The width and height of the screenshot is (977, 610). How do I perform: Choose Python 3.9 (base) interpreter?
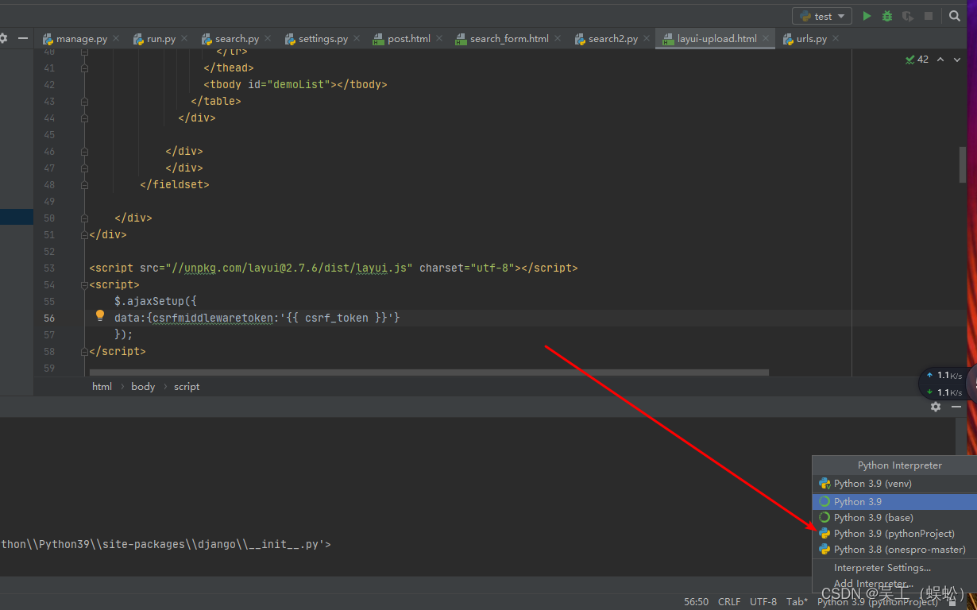click(x=894, y=517)
